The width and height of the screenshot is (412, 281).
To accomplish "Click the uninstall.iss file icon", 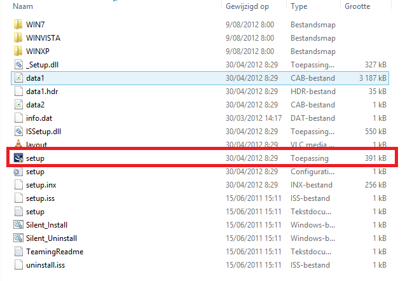I will coord(18,265).
